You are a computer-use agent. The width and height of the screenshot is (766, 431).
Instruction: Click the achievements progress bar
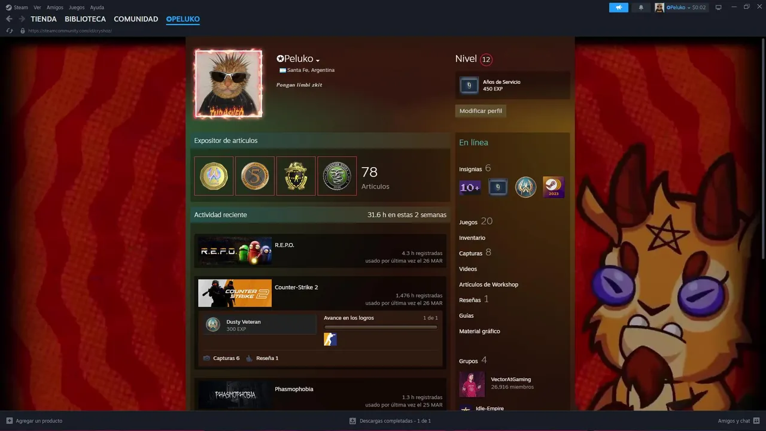pos(381,327)
